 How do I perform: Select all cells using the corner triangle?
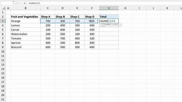click(4, 8)
